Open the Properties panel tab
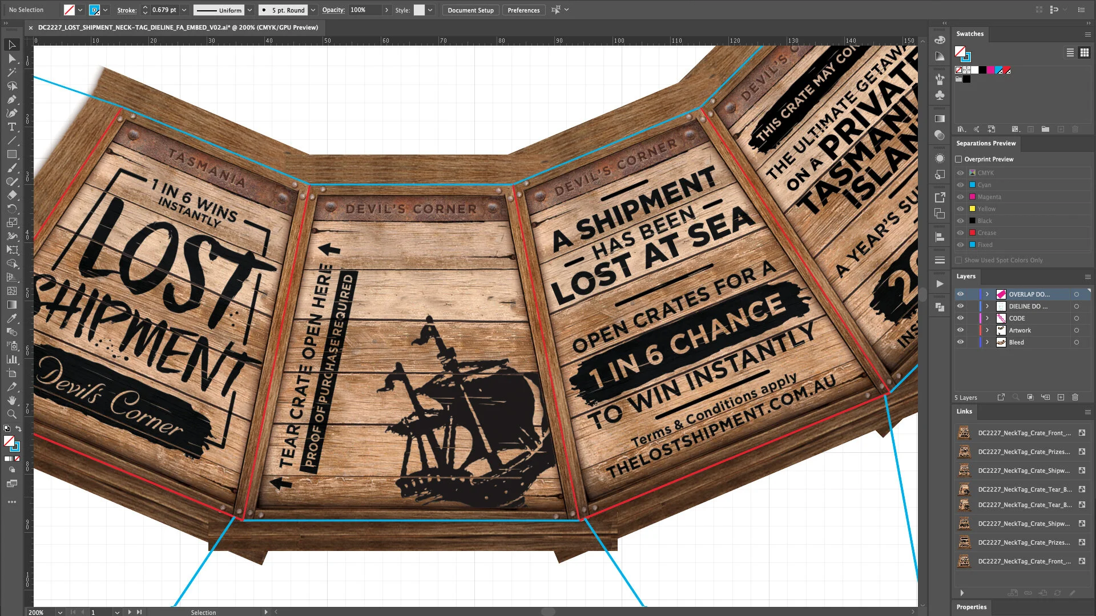The height and width of the screenshot is (616, 1096). [972, 607]
